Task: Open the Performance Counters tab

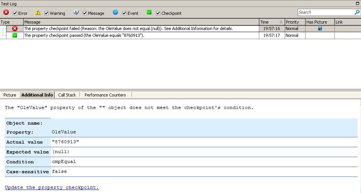Action: [105, 95]
